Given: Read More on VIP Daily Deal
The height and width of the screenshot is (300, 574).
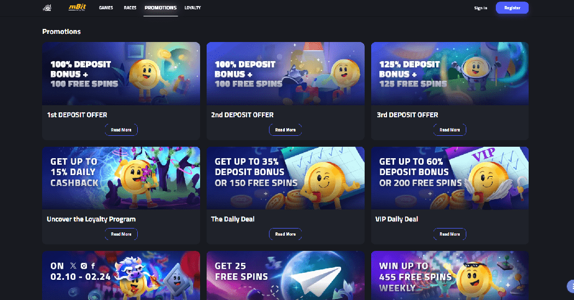Looking at the screenshot, I should (x=450, y=234).
